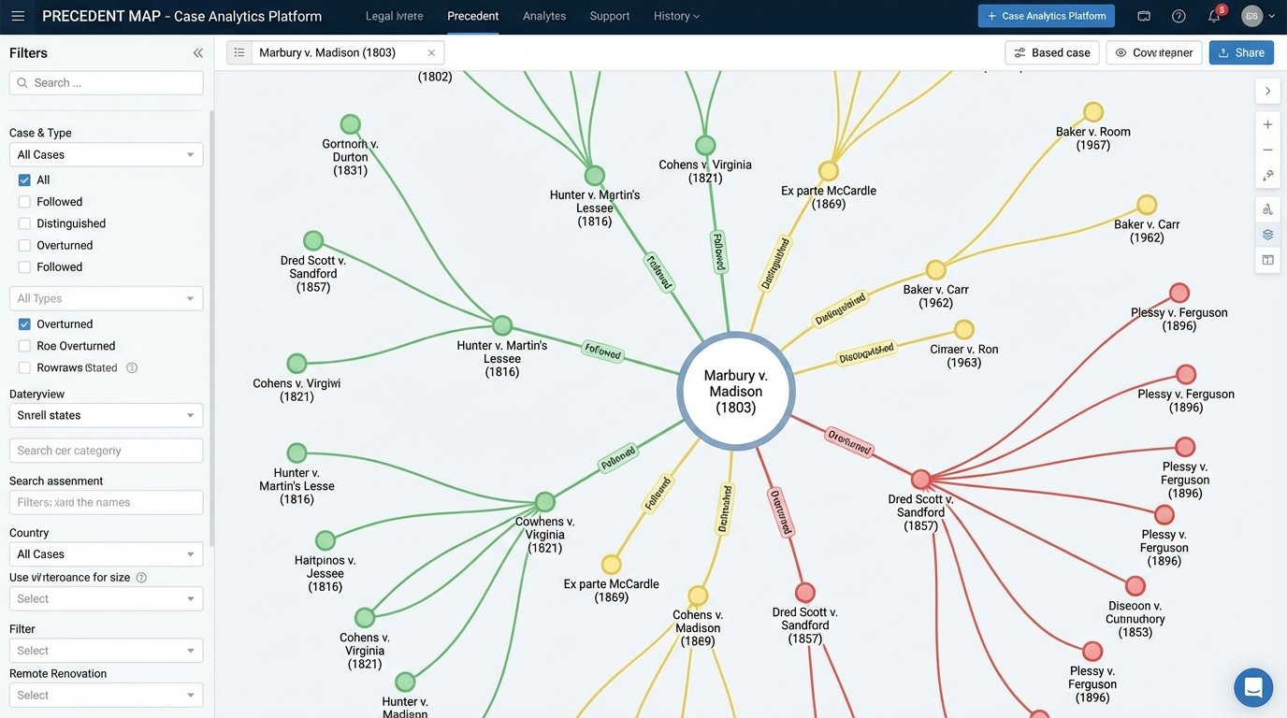Open the Precedent menu in the navigation bar
Viewport: 1287px width, 718px height.
click(473, 13)
